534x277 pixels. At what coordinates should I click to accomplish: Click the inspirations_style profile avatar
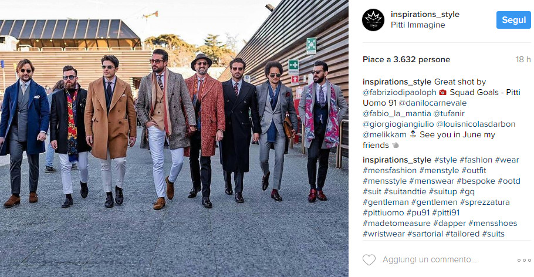[x=373, y=20]
